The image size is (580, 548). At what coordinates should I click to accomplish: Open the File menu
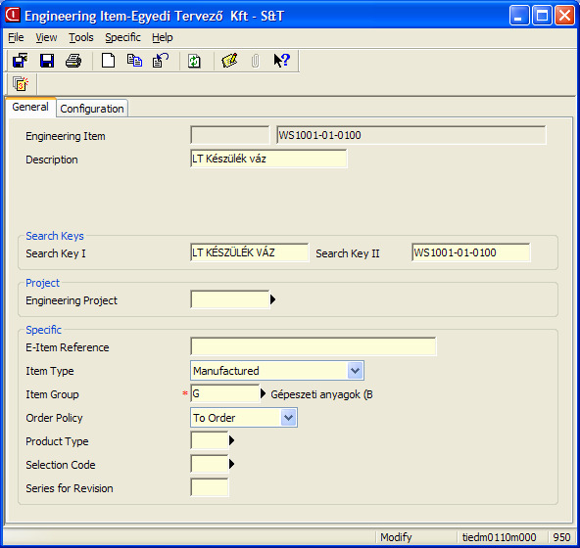16,38
